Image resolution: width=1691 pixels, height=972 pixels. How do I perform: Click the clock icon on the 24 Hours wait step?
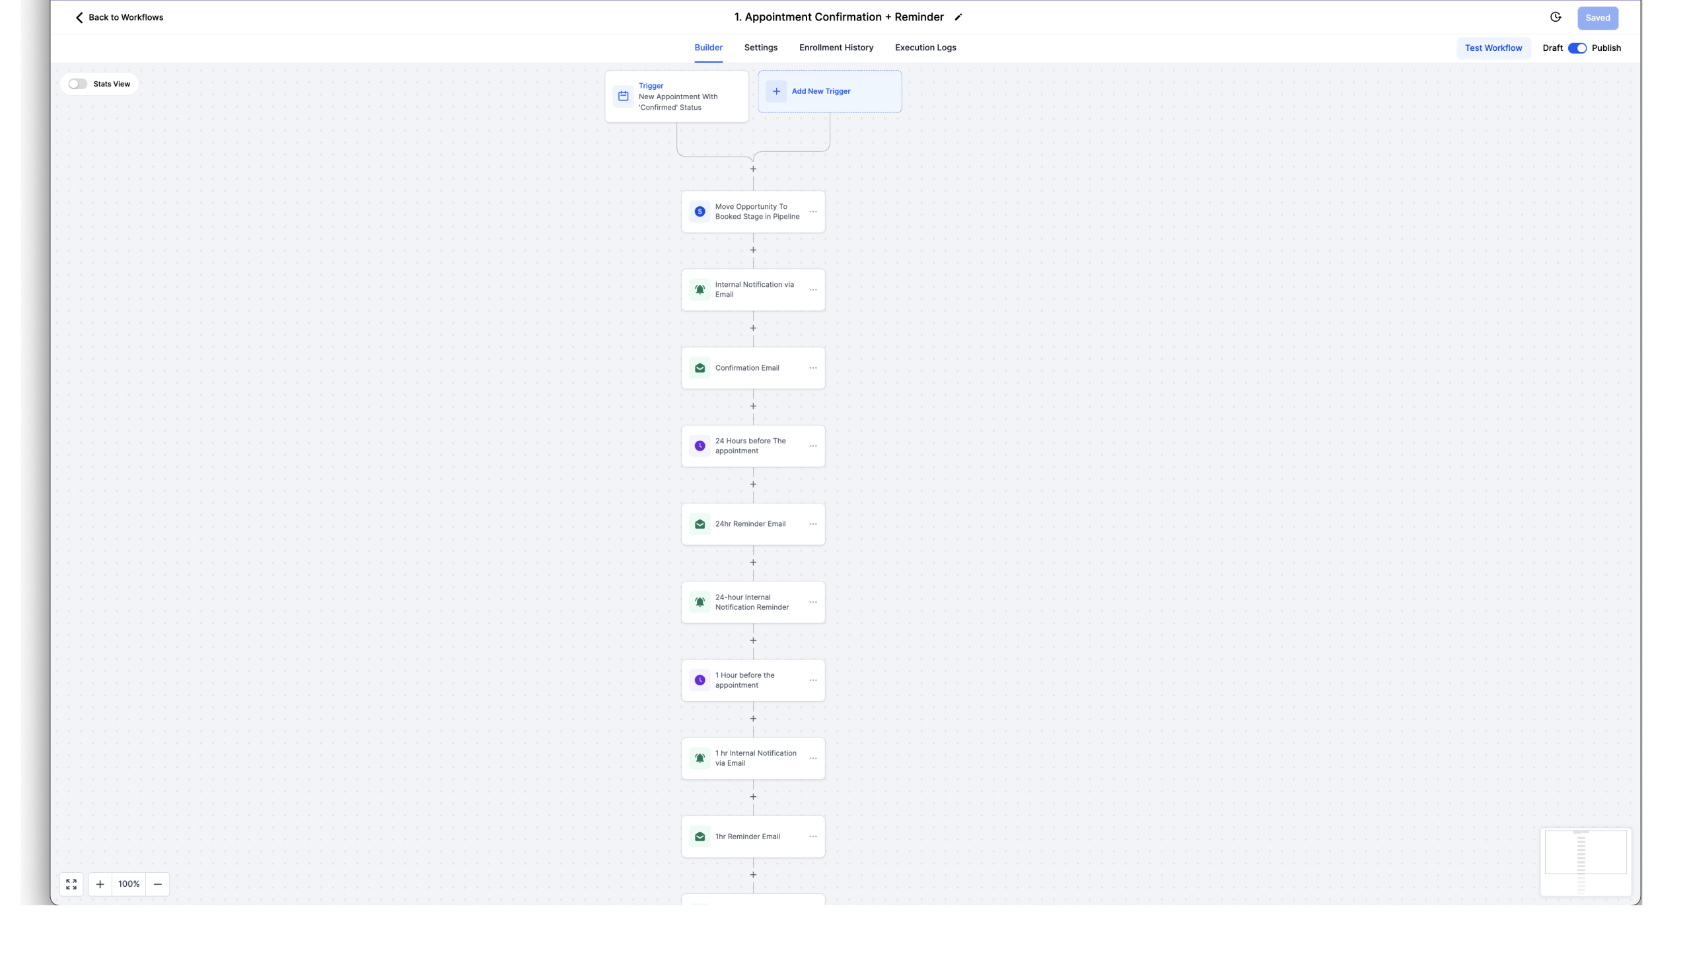(x=700, y=446)
